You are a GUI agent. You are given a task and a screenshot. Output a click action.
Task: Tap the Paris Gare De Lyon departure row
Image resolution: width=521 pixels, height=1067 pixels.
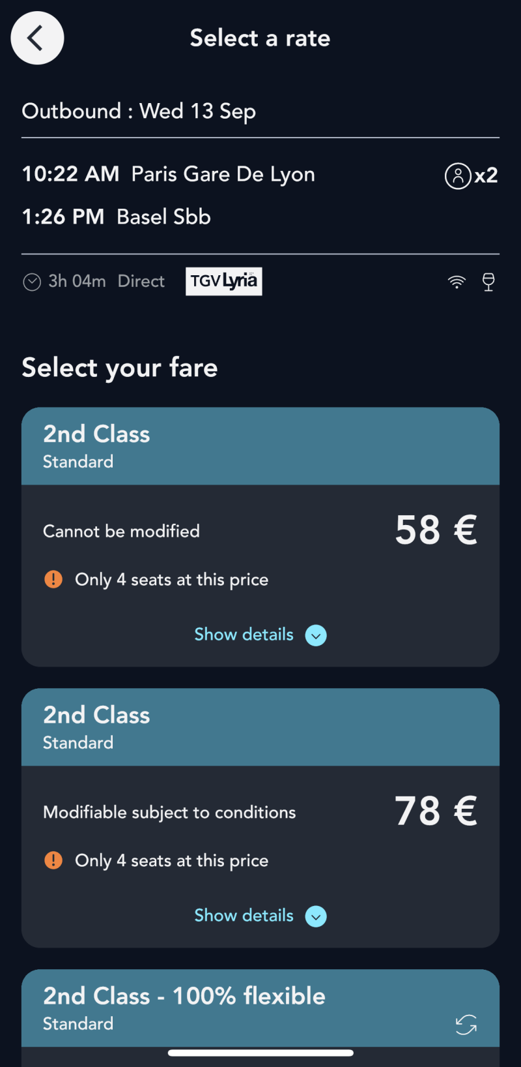coord(169,174)
